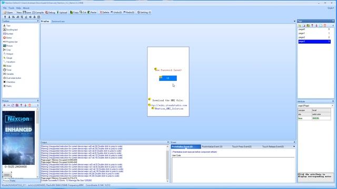The height and width of the screenshot is (189, 337).
Task: Remove picture with the minus icon
Action: [x=8, y=105]
